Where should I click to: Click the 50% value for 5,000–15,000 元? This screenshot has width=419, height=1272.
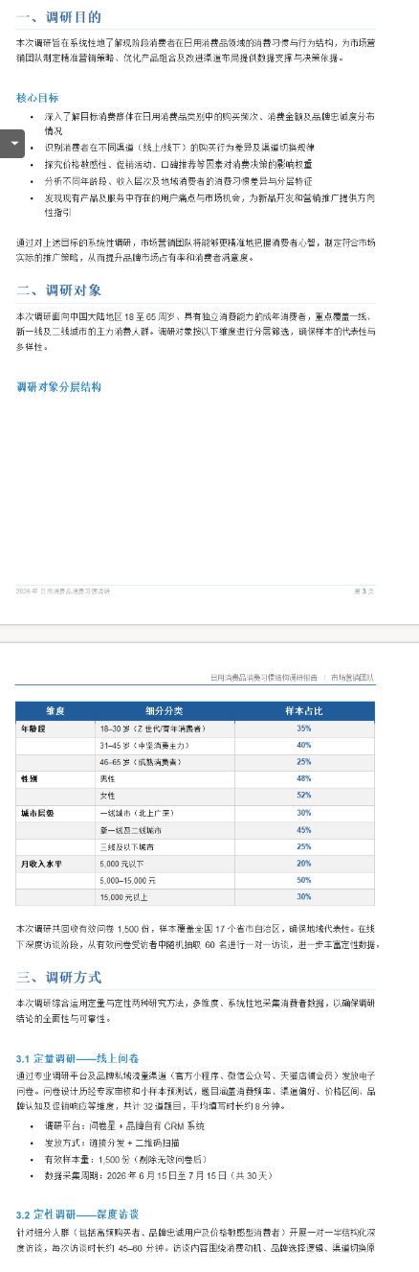tap(304, 880)
